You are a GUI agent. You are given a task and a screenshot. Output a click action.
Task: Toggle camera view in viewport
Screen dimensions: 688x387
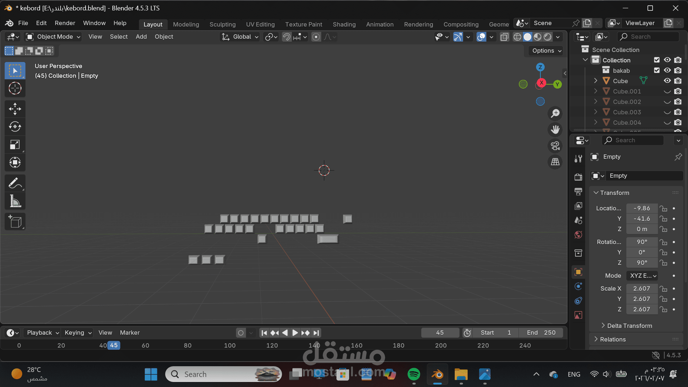[x=555, y=146]
